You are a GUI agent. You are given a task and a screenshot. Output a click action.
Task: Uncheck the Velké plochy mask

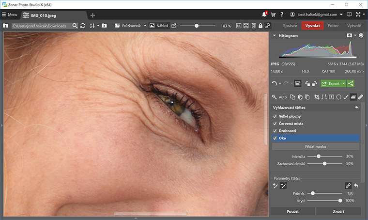pyautogui.click(x=275, y=116)
